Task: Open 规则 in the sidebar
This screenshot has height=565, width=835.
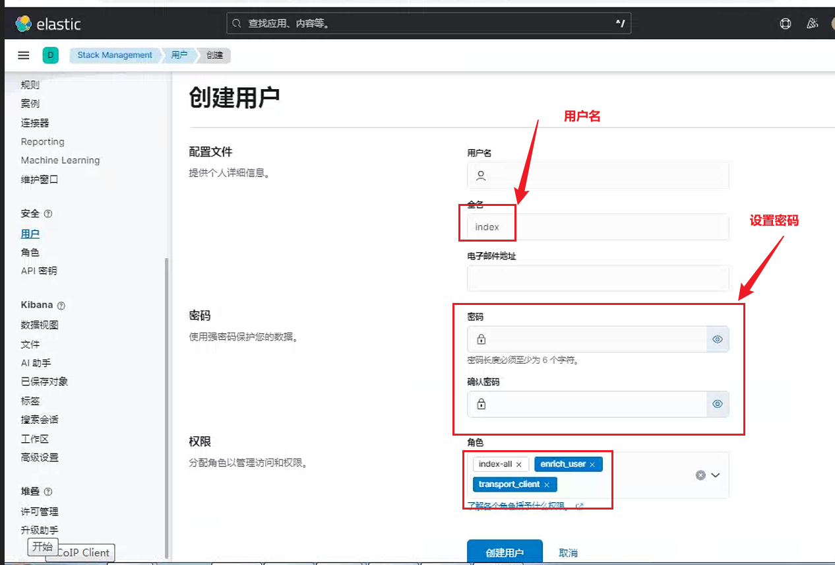Action: pos(30,85)
